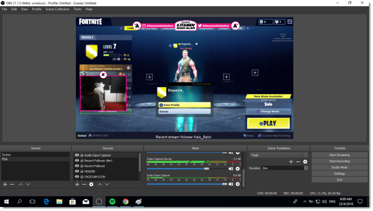
Task: Open the Help menu
Action: (x=89, y=9)
